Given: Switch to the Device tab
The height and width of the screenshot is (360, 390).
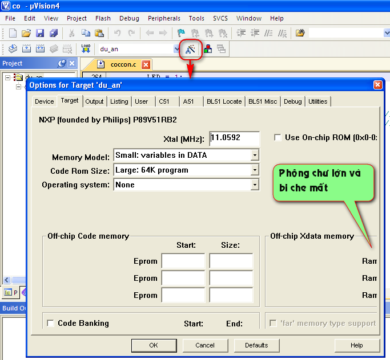Looking at the screenshot, I should tap(45, 101).
